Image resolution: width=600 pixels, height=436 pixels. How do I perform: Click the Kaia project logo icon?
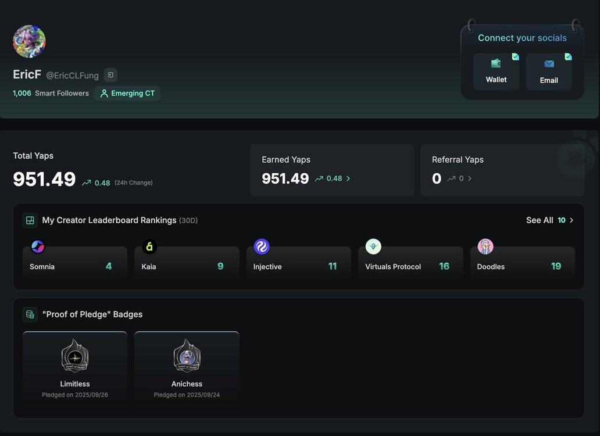(x=149, y=246)
